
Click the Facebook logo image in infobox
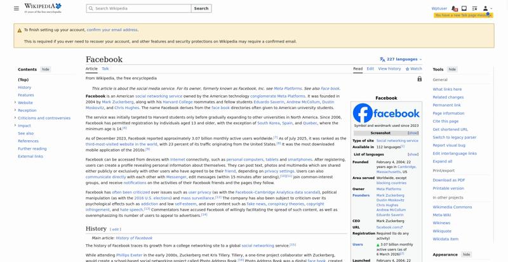pyautogui.click(x=386, y=113)
